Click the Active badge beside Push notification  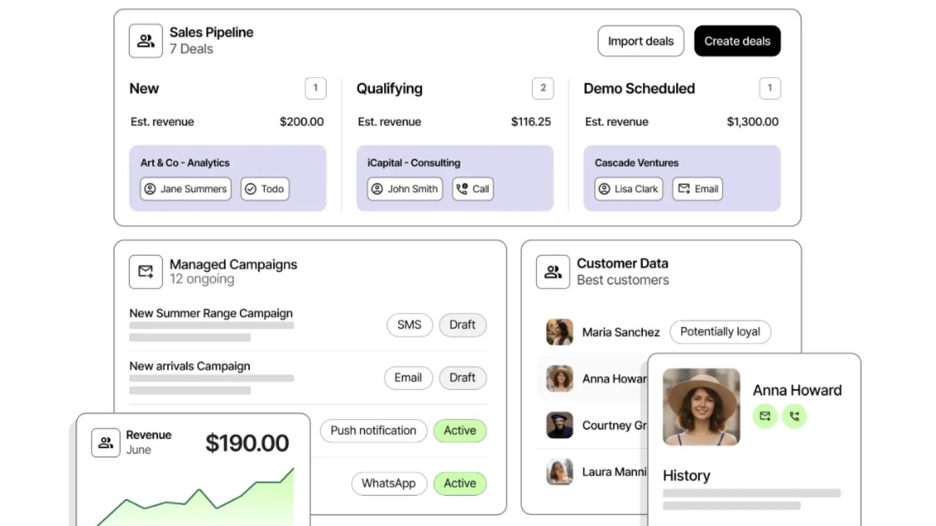tap(460, 431)
